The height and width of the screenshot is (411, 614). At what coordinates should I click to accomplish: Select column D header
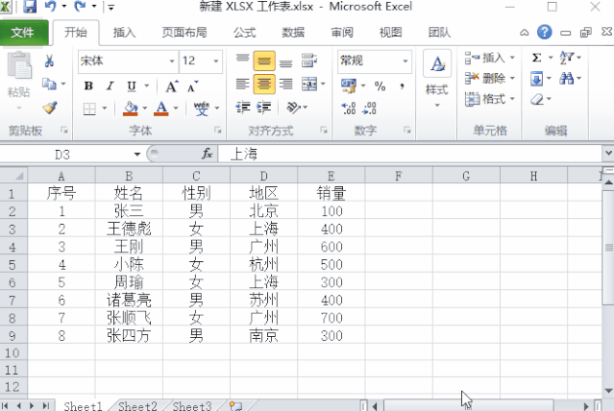point(264,176)
